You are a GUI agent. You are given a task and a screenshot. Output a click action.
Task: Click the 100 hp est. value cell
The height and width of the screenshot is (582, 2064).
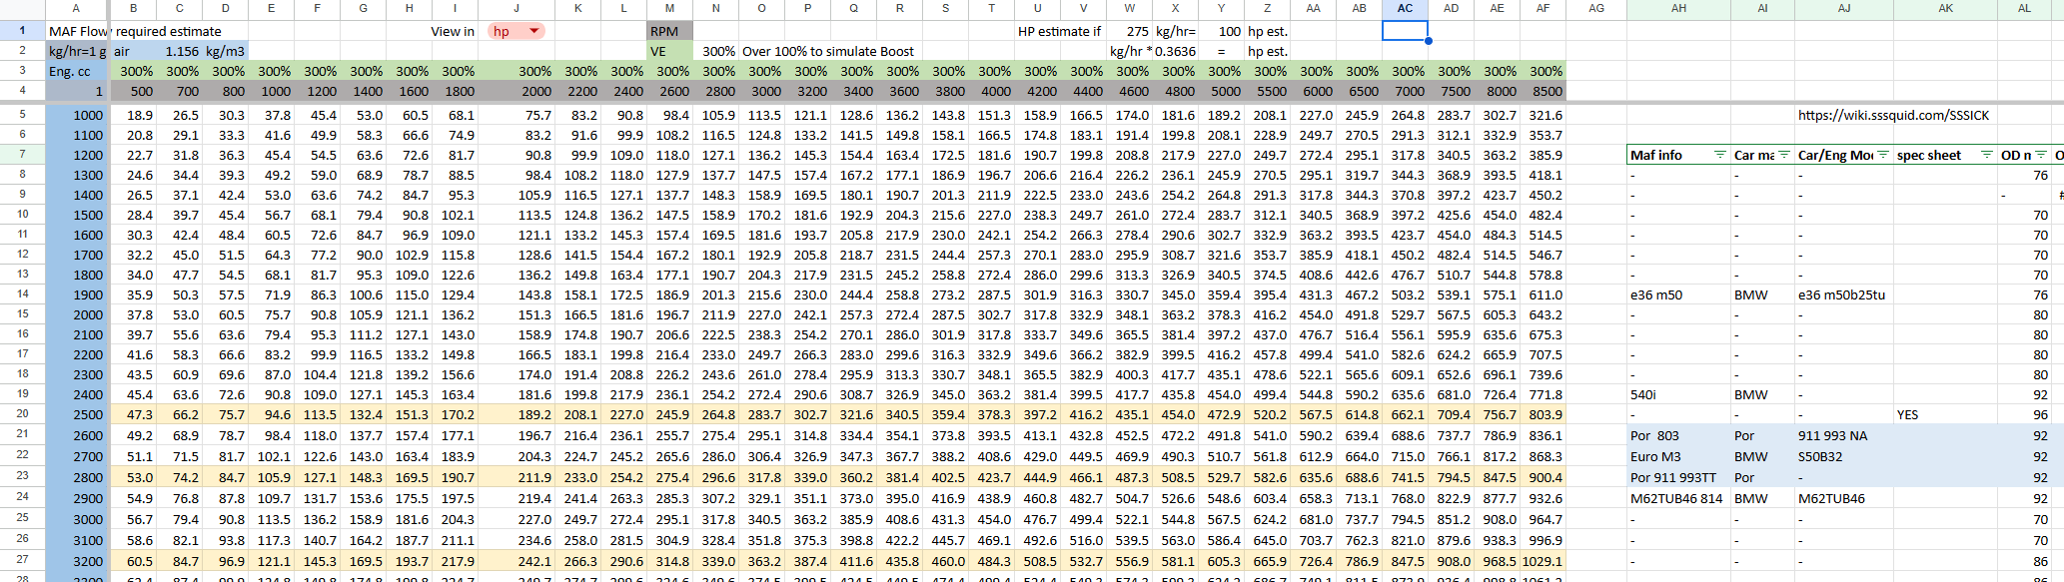click(x=1224, y=31)
